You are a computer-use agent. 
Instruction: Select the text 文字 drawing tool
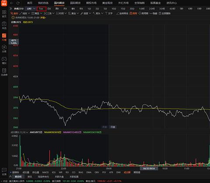(109, 14)
